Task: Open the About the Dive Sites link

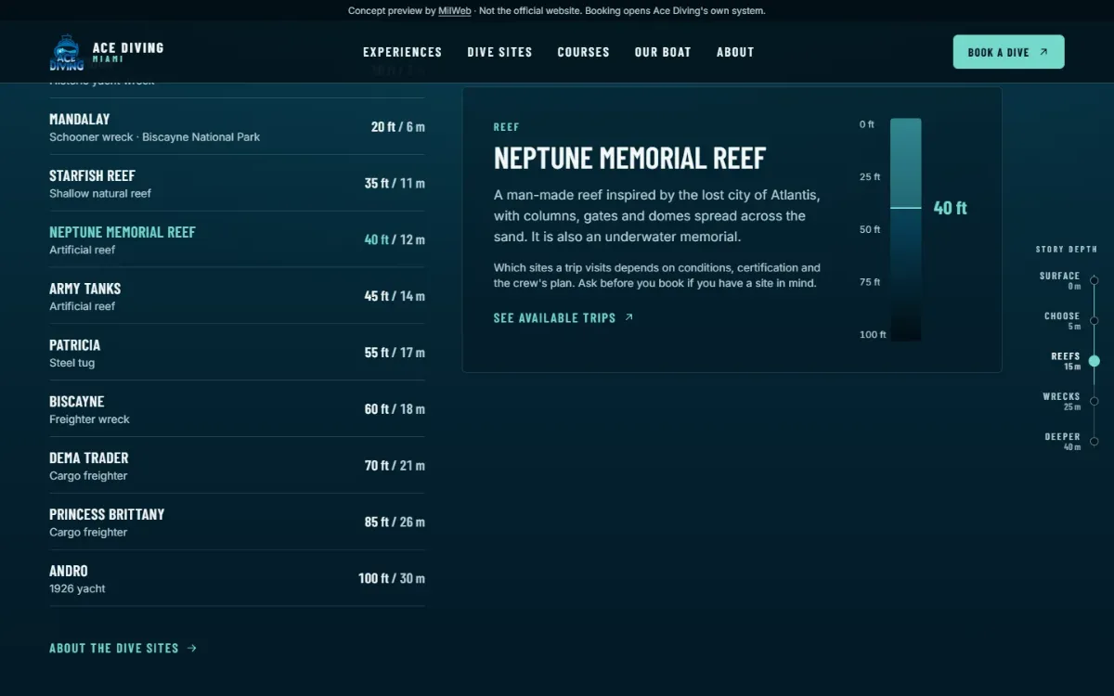Action: pyautogui.click(x=123, y=648)
